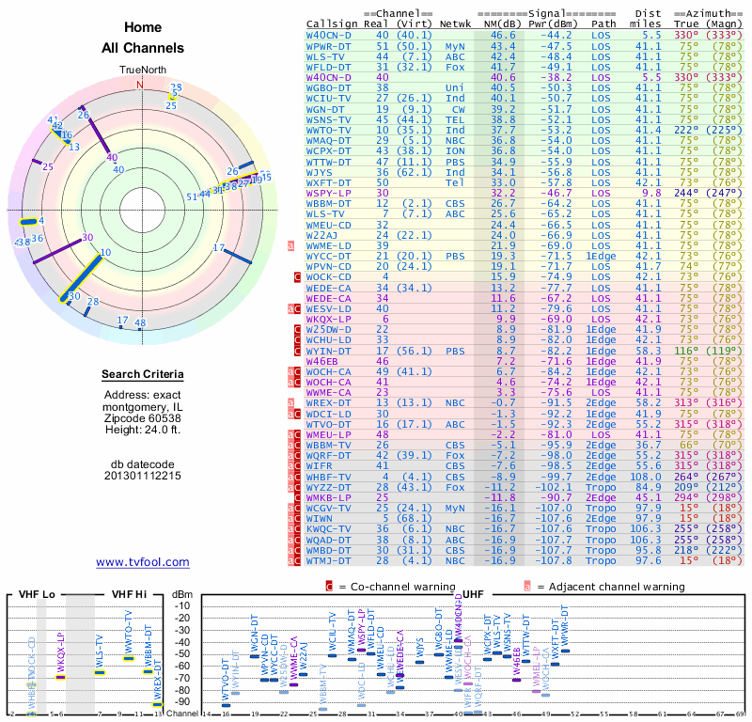Click the adjacent channel warning icon beside WWME-LD
Screen dimensions: 752x722
(291, 245)
